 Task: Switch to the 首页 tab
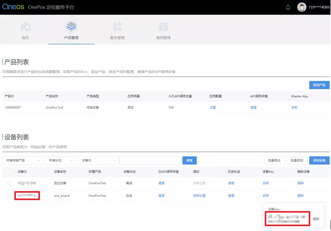click(x=25, y=30)
